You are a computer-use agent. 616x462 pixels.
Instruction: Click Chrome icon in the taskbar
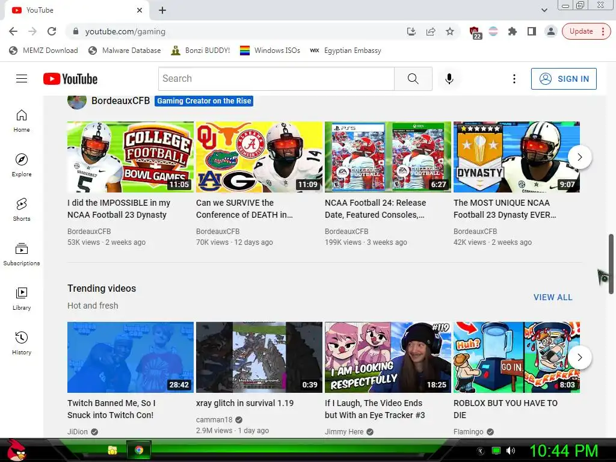point(139,450)
